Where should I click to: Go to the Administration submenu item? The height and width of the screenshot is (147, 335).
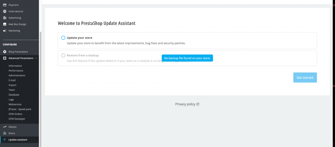pyautogui.click(x=17, y=75)
